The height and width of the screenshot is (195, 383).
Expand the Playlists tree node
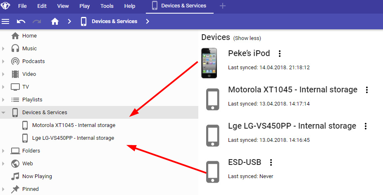[x=3, y=100]
